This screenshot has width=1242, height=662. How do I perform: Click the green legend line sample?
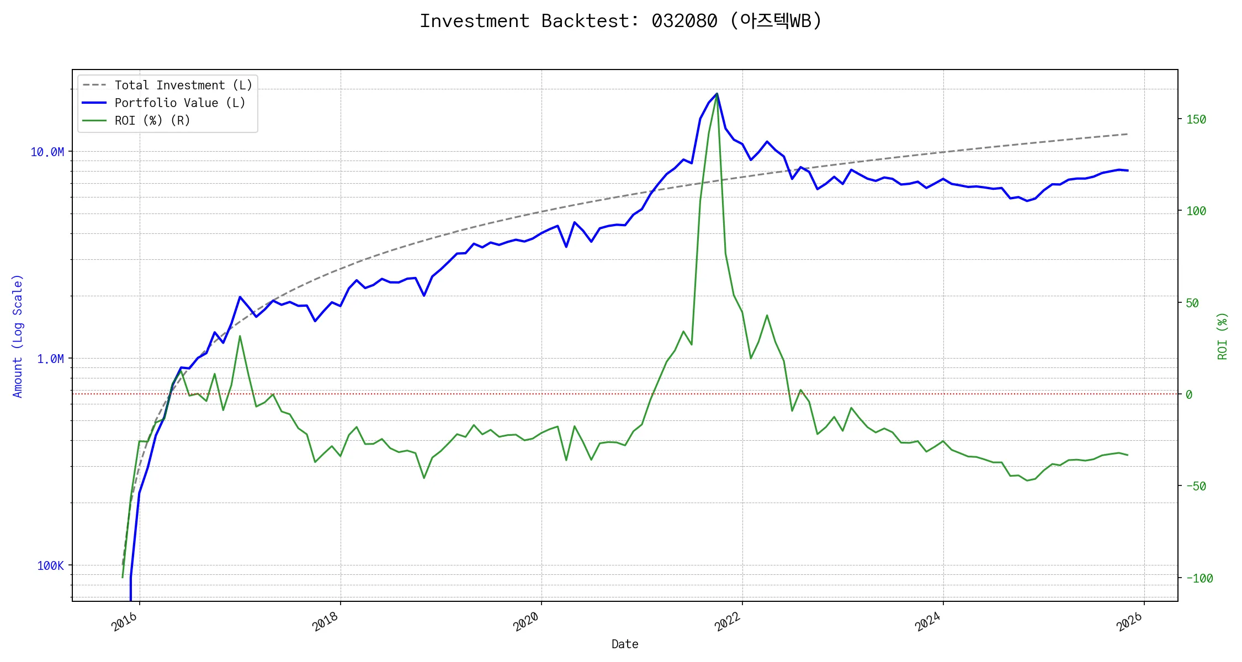pyautogui.click(x=94, y=121)
